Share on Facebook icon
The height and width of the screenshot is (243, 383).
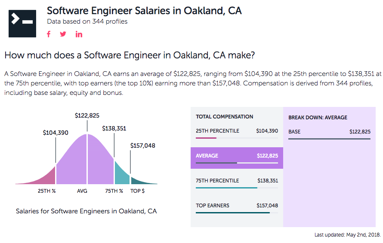(49, 34)
